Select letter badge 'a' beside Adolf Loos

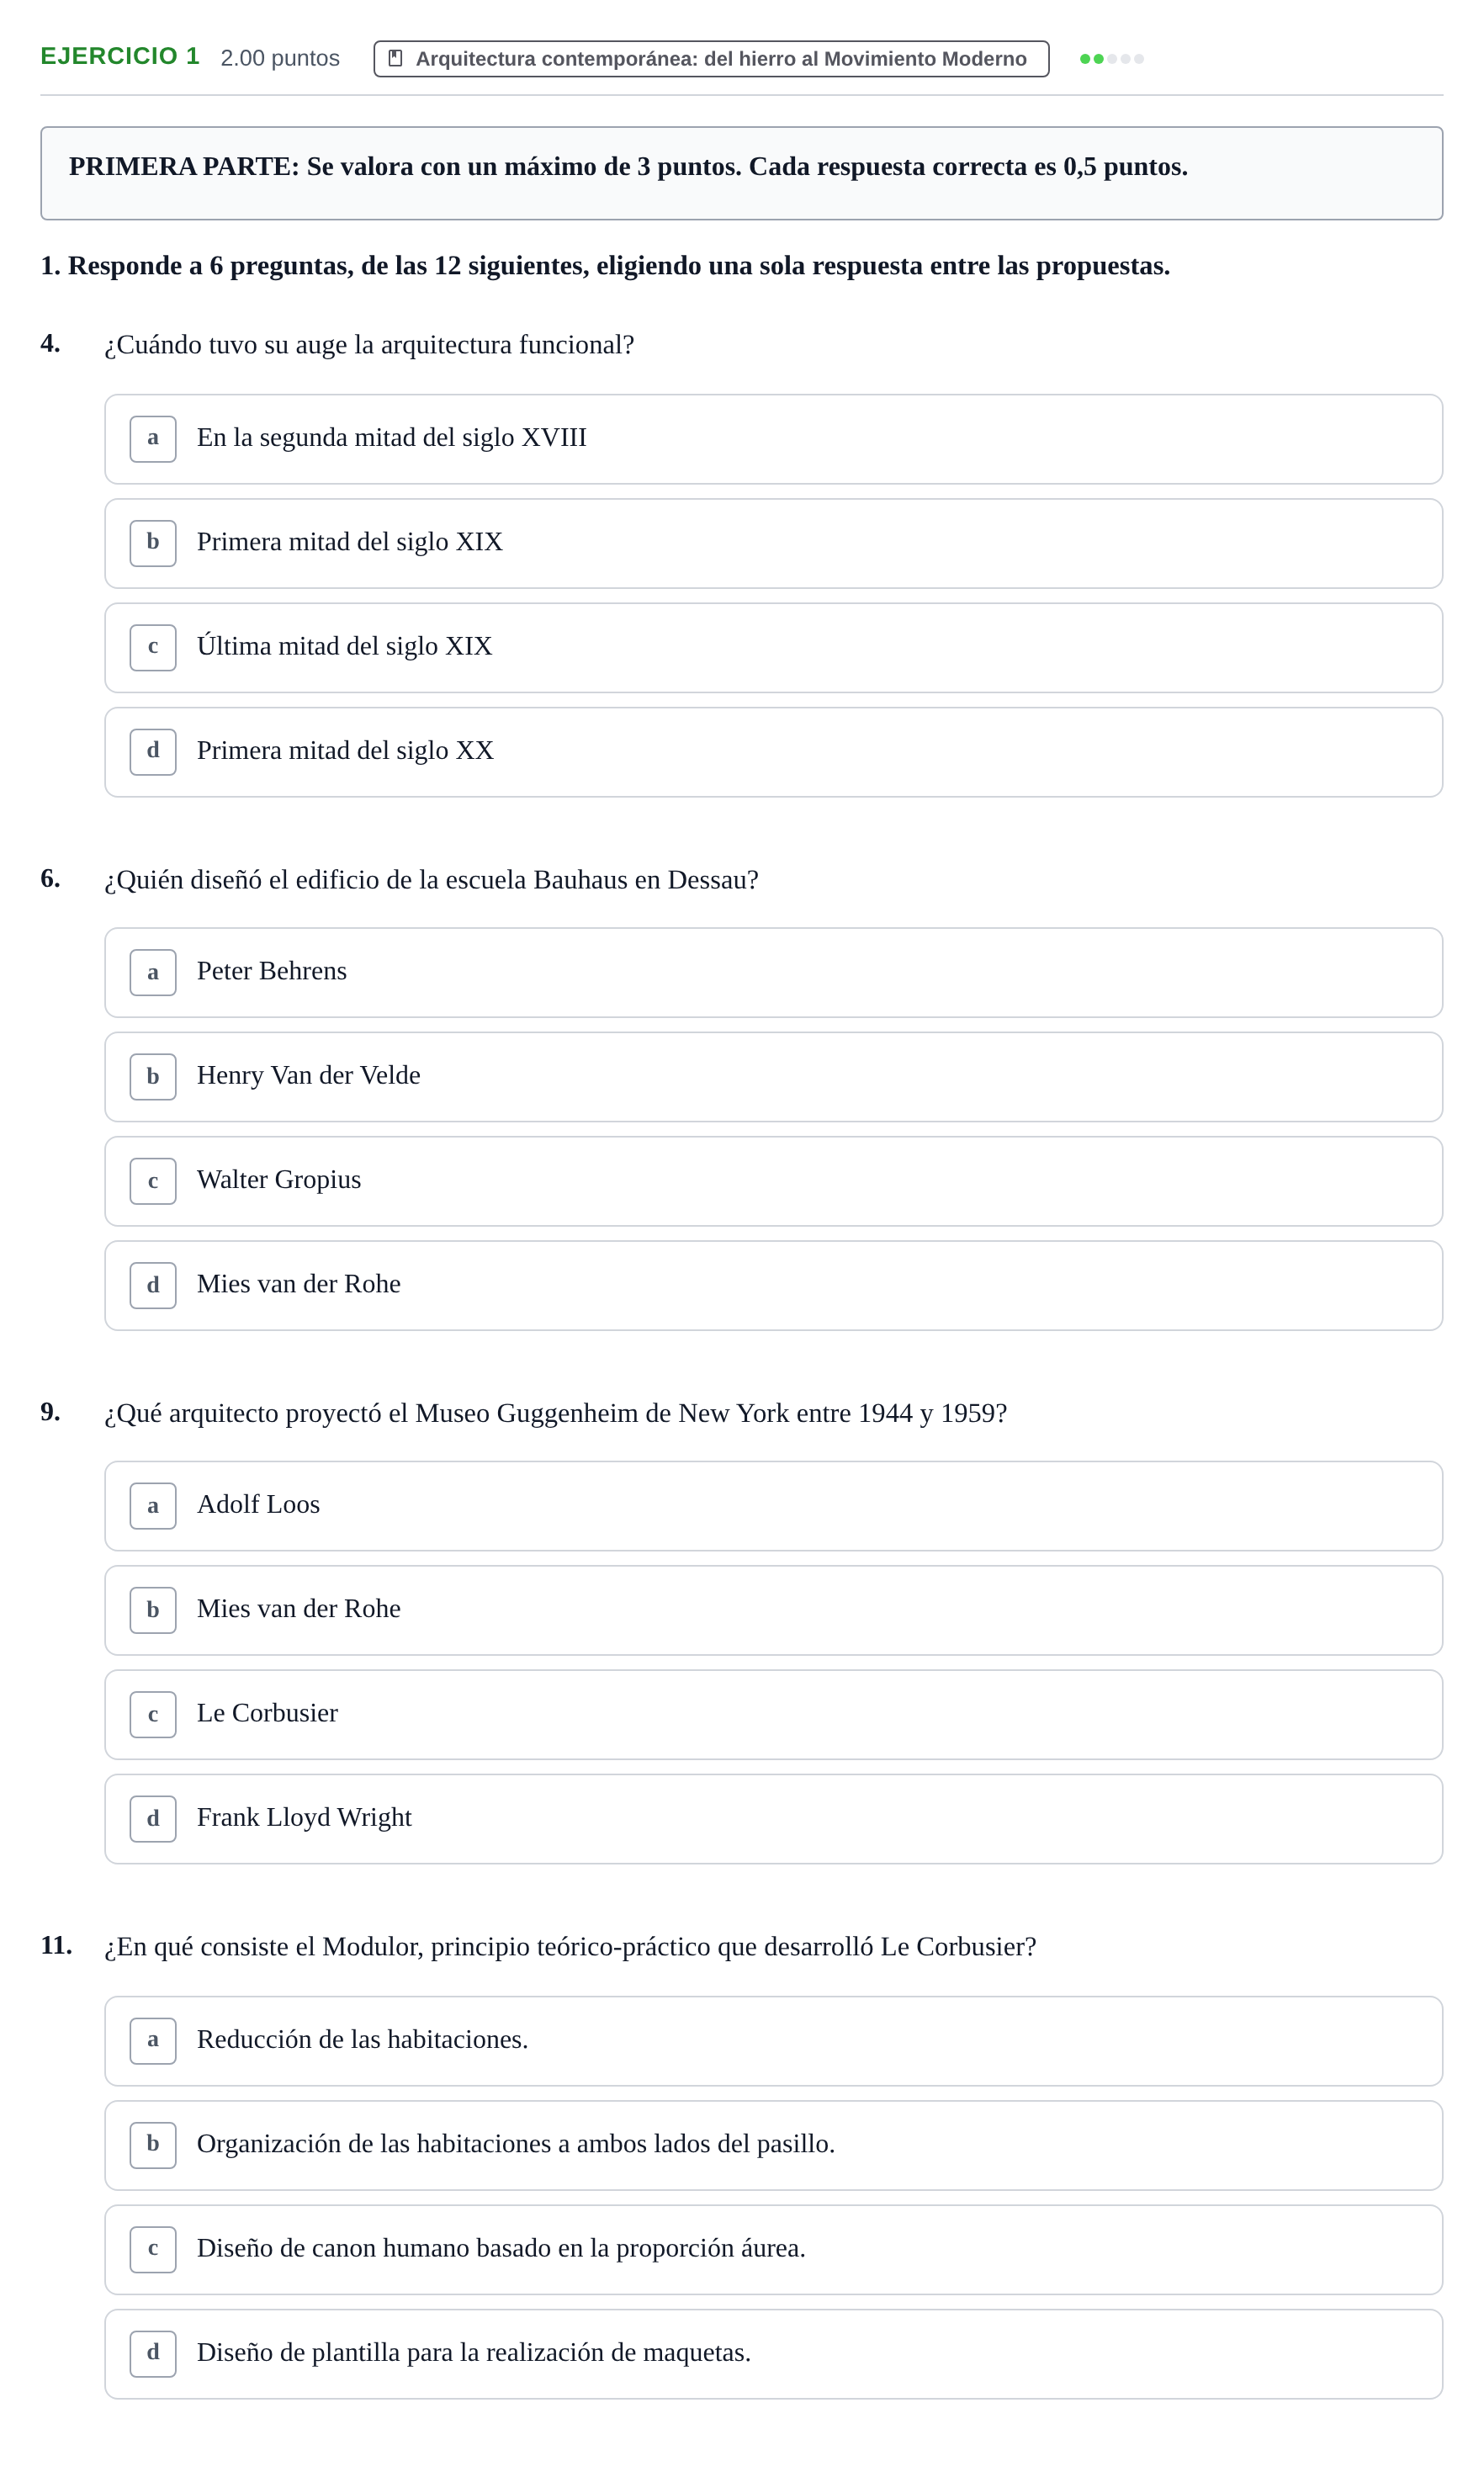(153, 1505)
